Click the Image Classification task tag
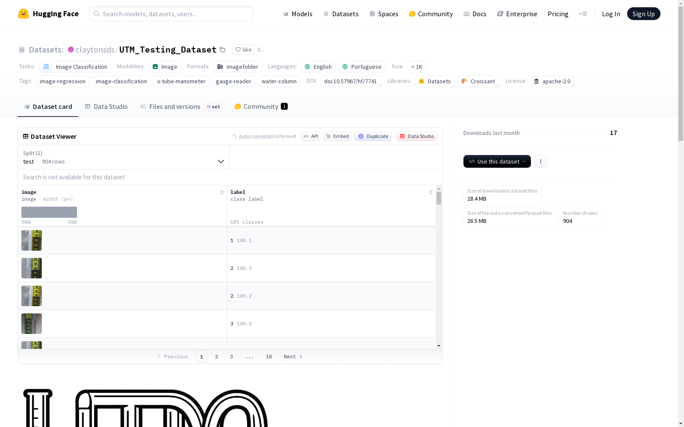 pos(75,67)
